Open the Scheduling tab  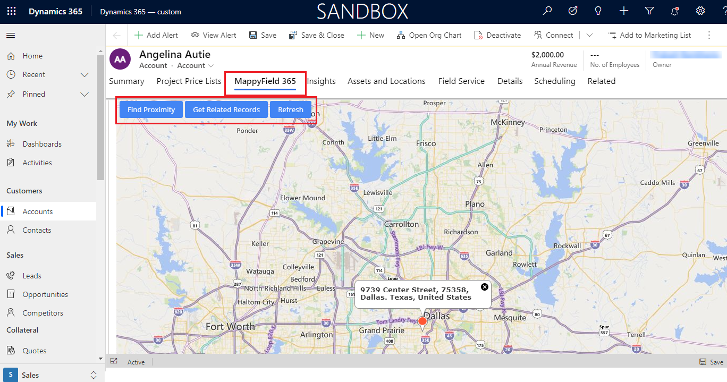point(555,81)
